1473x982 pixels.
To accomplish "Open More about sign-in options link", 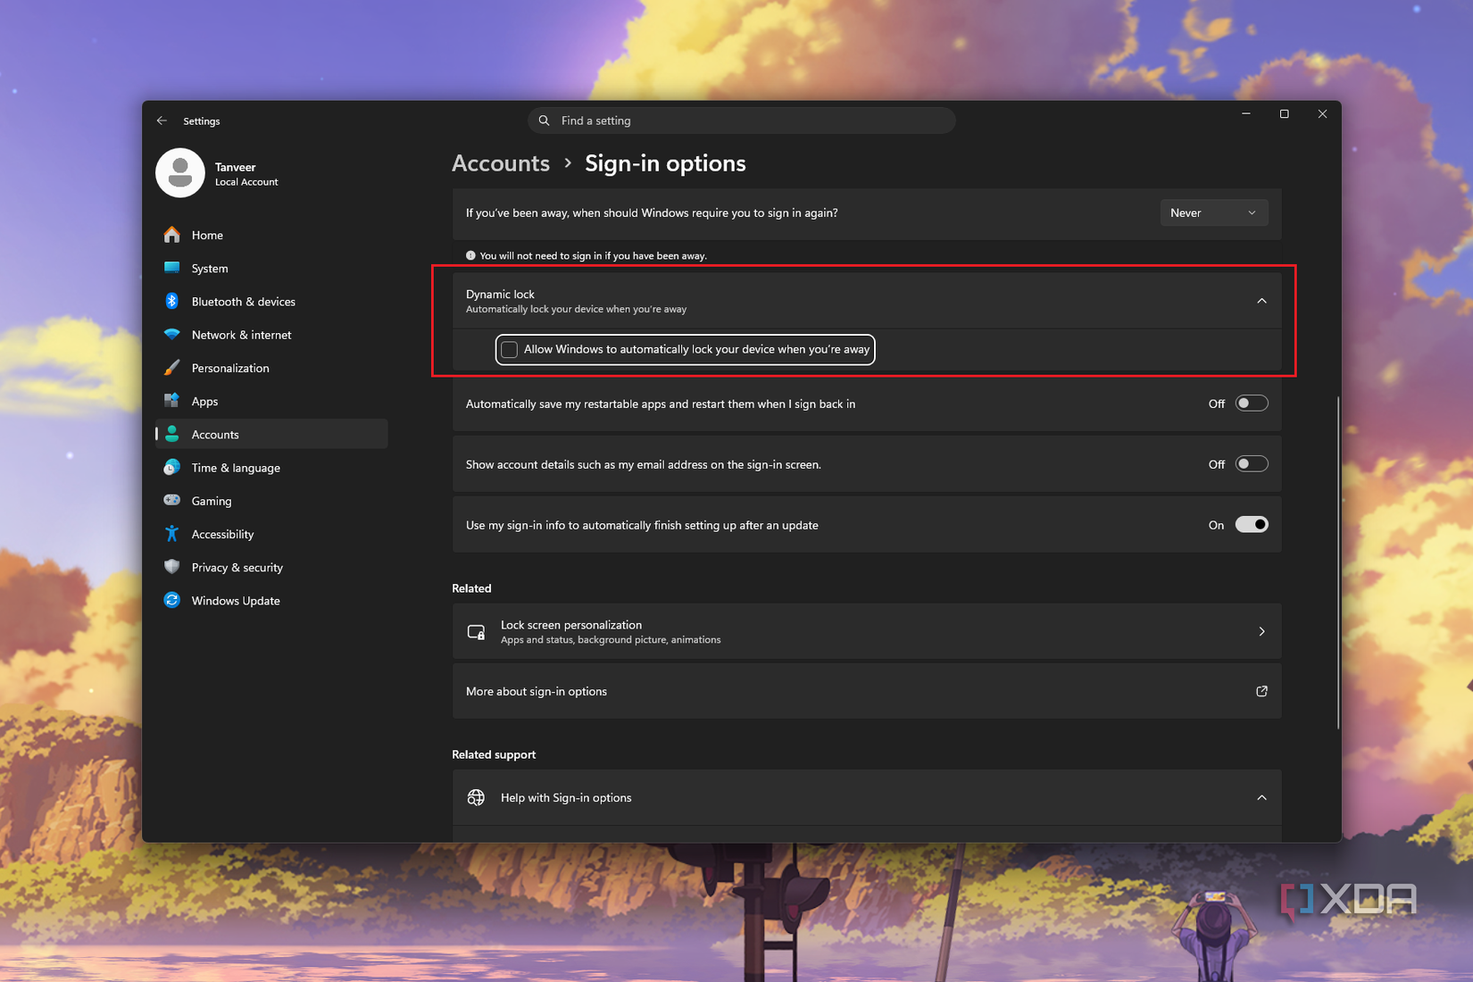I will 867,691.
